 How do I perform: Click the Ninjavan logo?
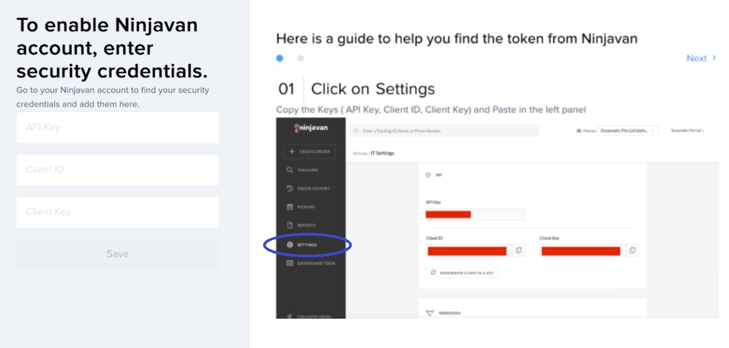311,128
